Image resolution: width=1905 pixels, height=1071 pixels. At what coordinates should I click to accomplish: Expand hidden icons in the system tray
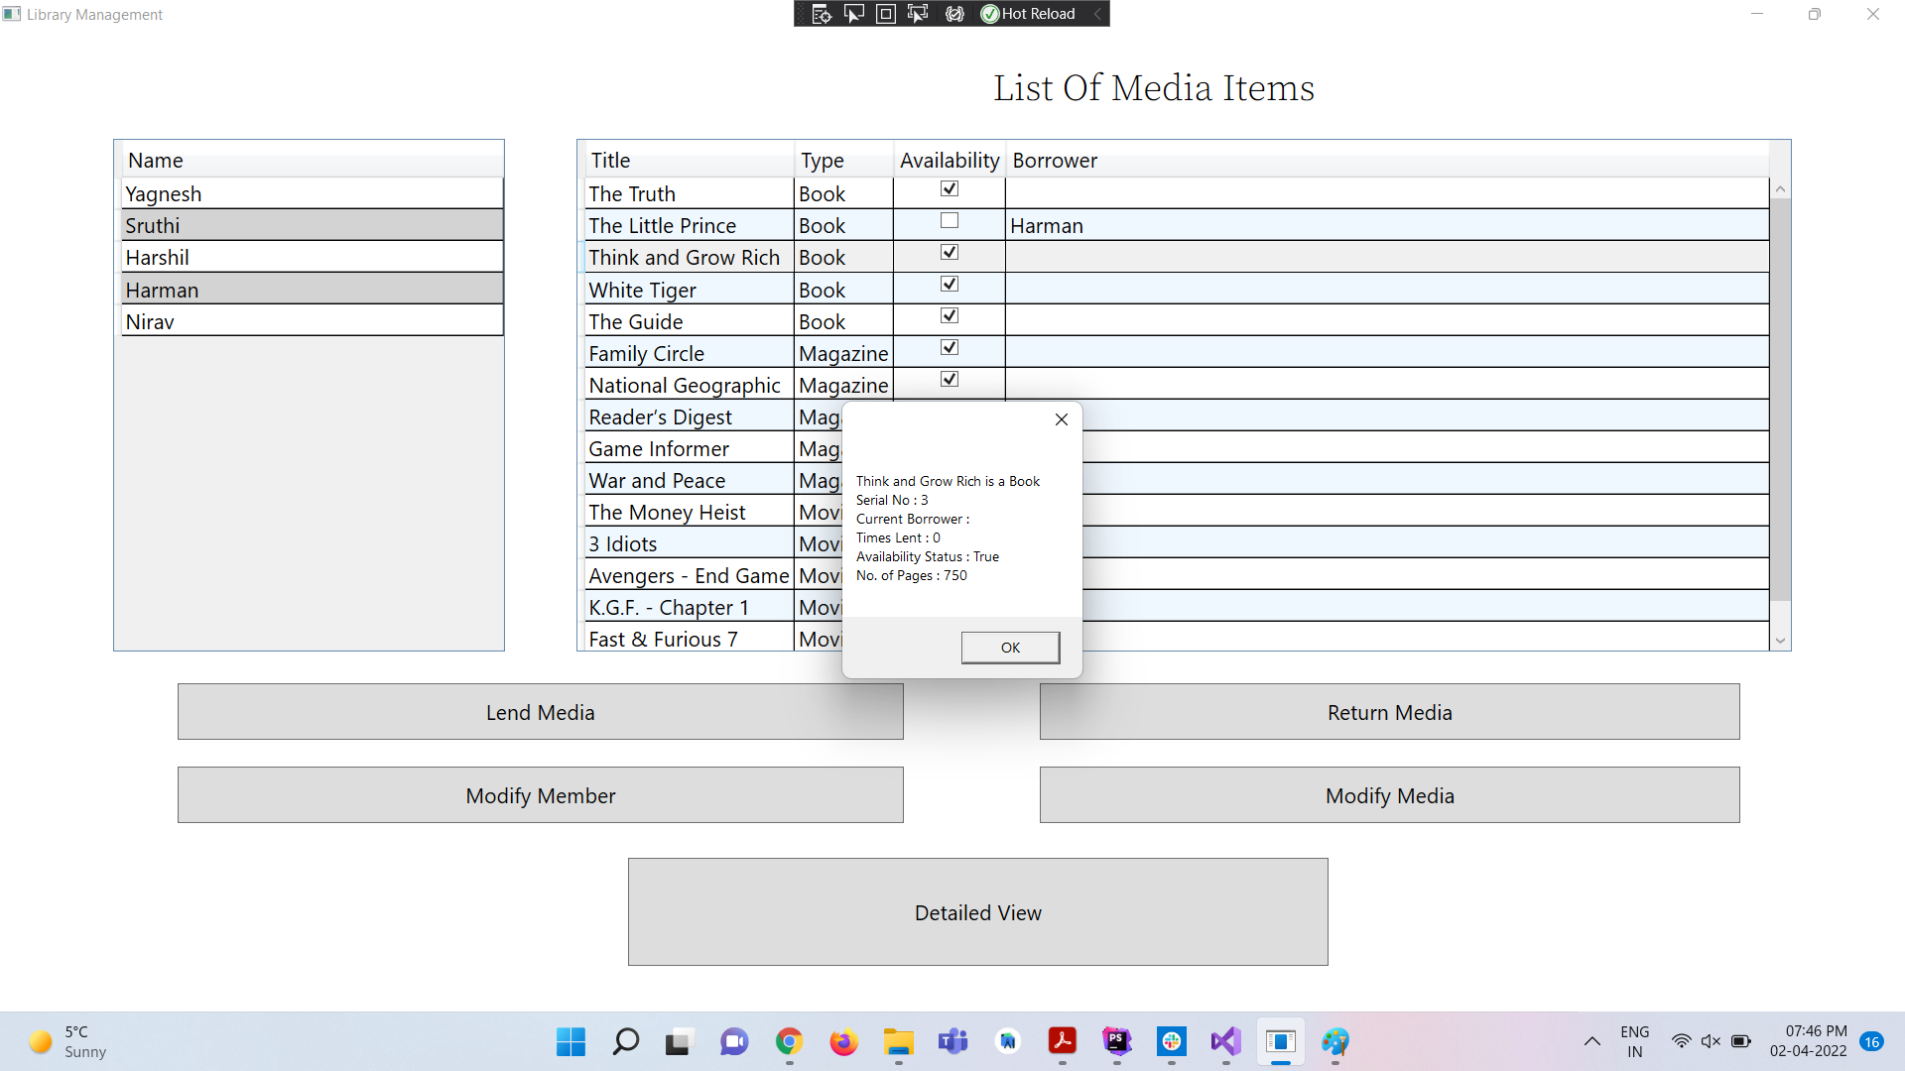(x=1591, y=1041)
